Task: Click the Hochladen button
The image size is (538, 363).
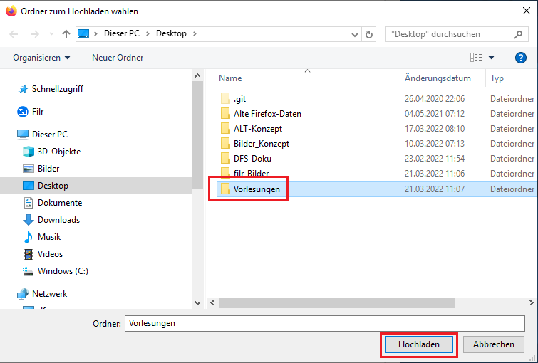Action: [418, 344]
